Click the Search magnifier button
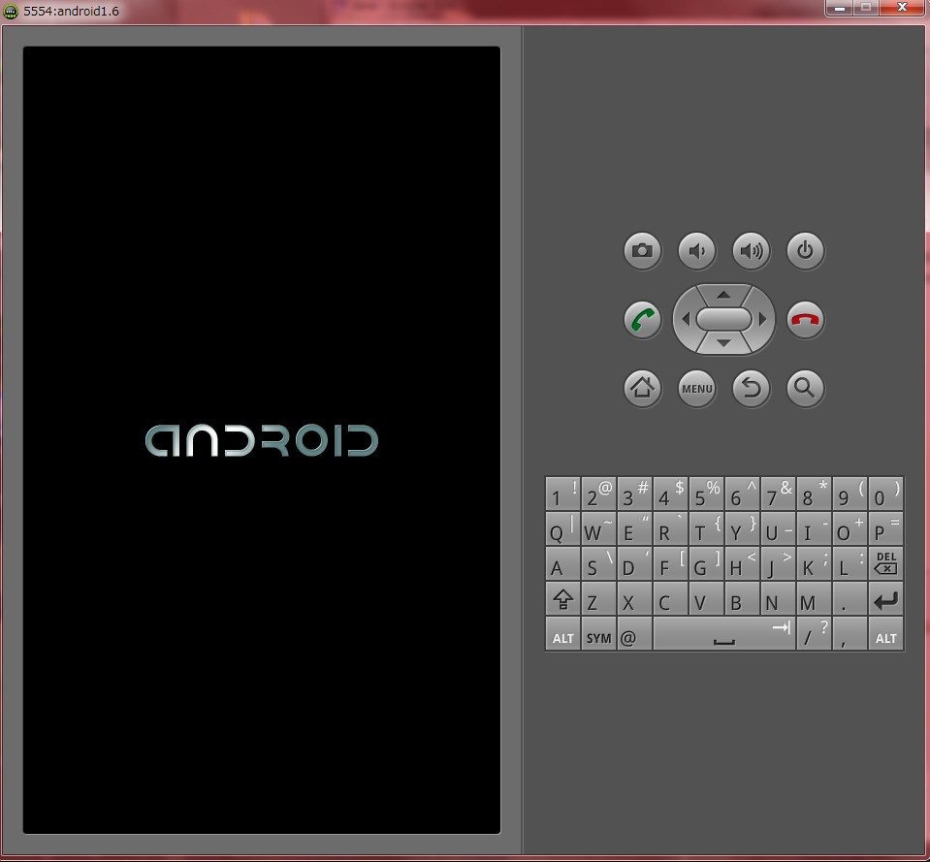Image resolution: width=930 pixels, height=862 pixels. click(805, 388)
